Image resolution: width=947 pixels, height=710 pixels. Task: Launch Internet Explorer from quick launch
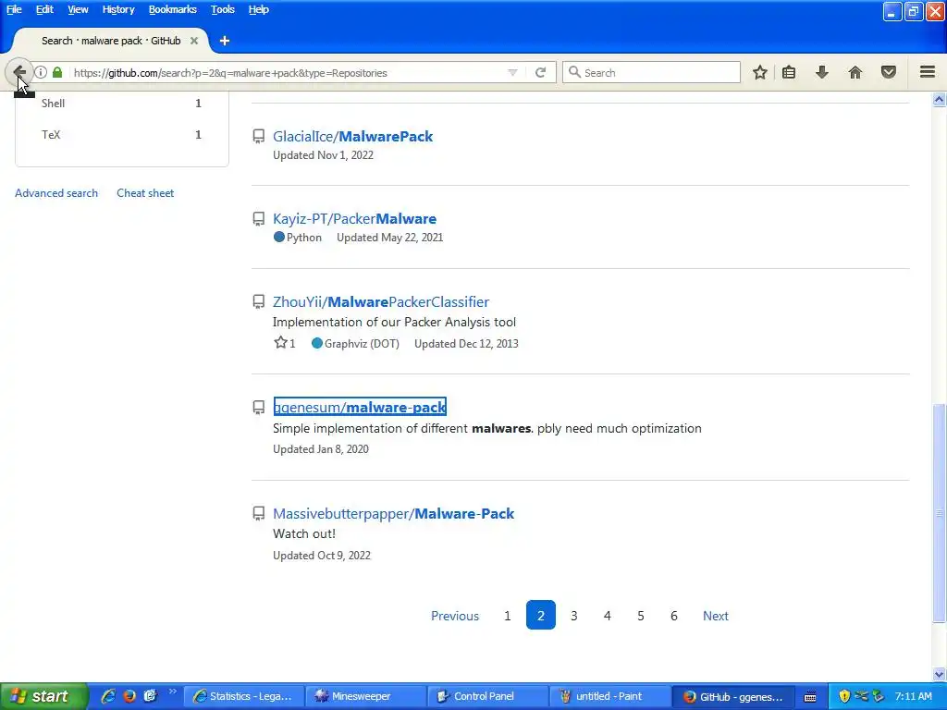(108, 696)
